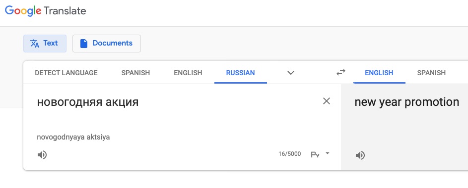Swap source and target languages

click(x=341, y=72)
